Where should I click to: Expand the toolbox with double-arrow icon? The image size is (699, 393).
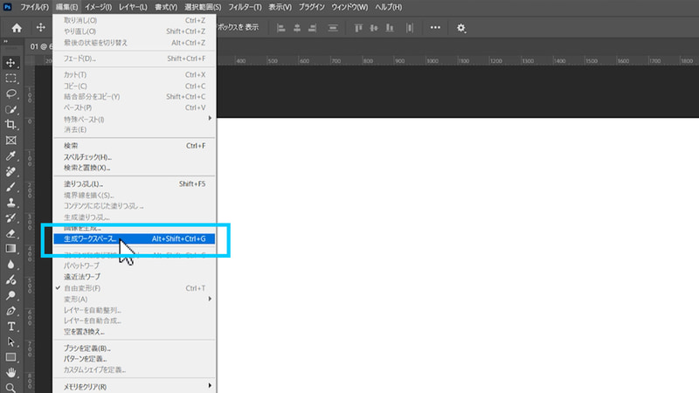(x=5, y=41)
